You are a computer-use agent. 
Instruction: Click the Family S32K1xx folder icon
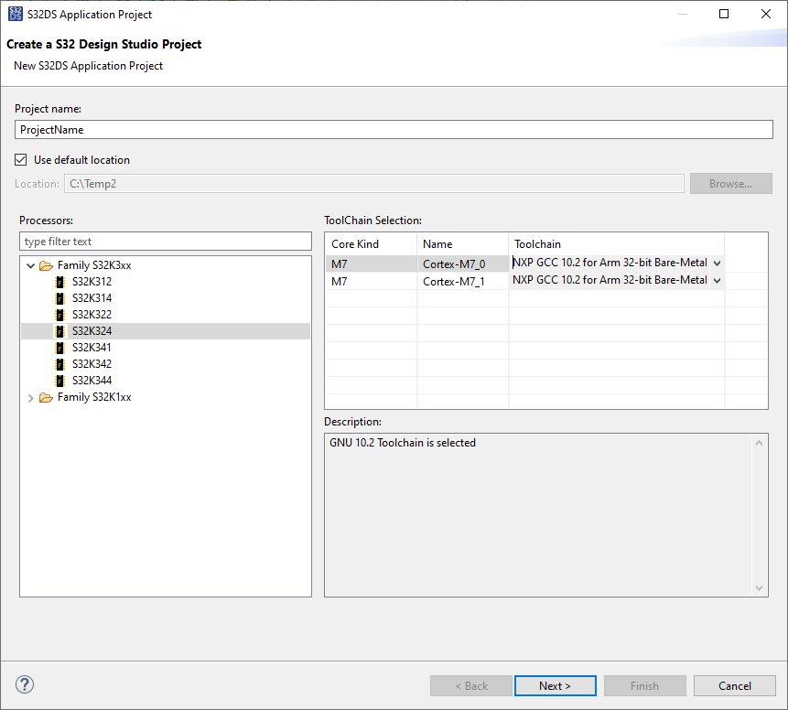[47, 397]
